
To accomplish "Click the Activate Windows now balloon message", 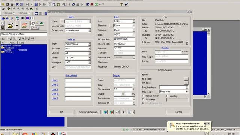I will [x=189, y=126].
